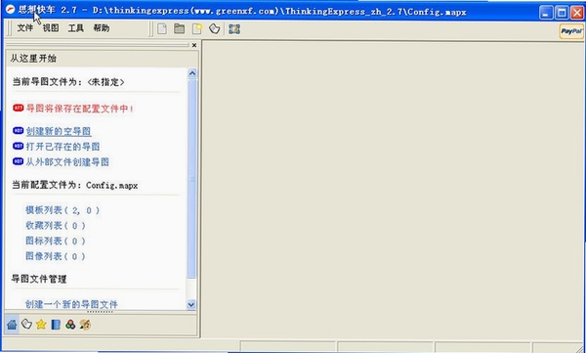Click the 创建新的空导图 link
Screen dimensions: 586x353
pos(59,131)
